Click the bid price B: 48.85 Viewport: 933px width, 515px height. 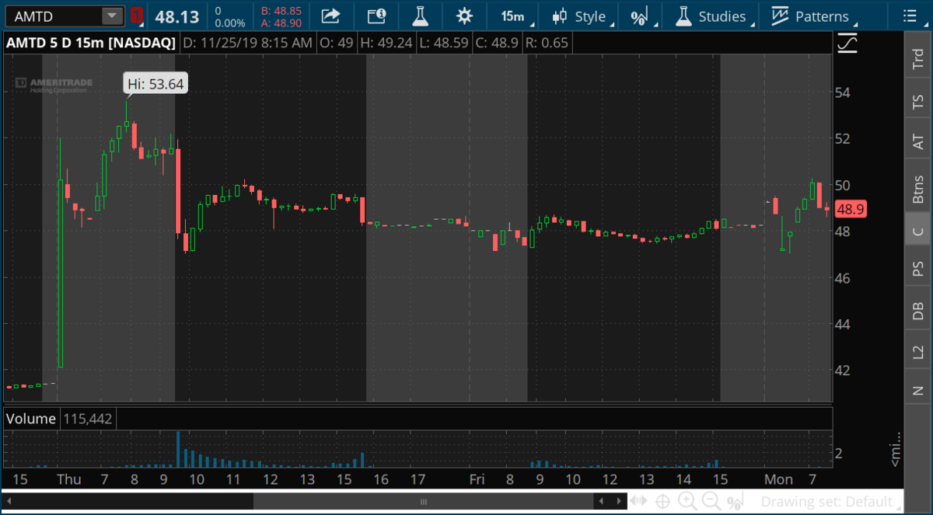click(281, 11)
